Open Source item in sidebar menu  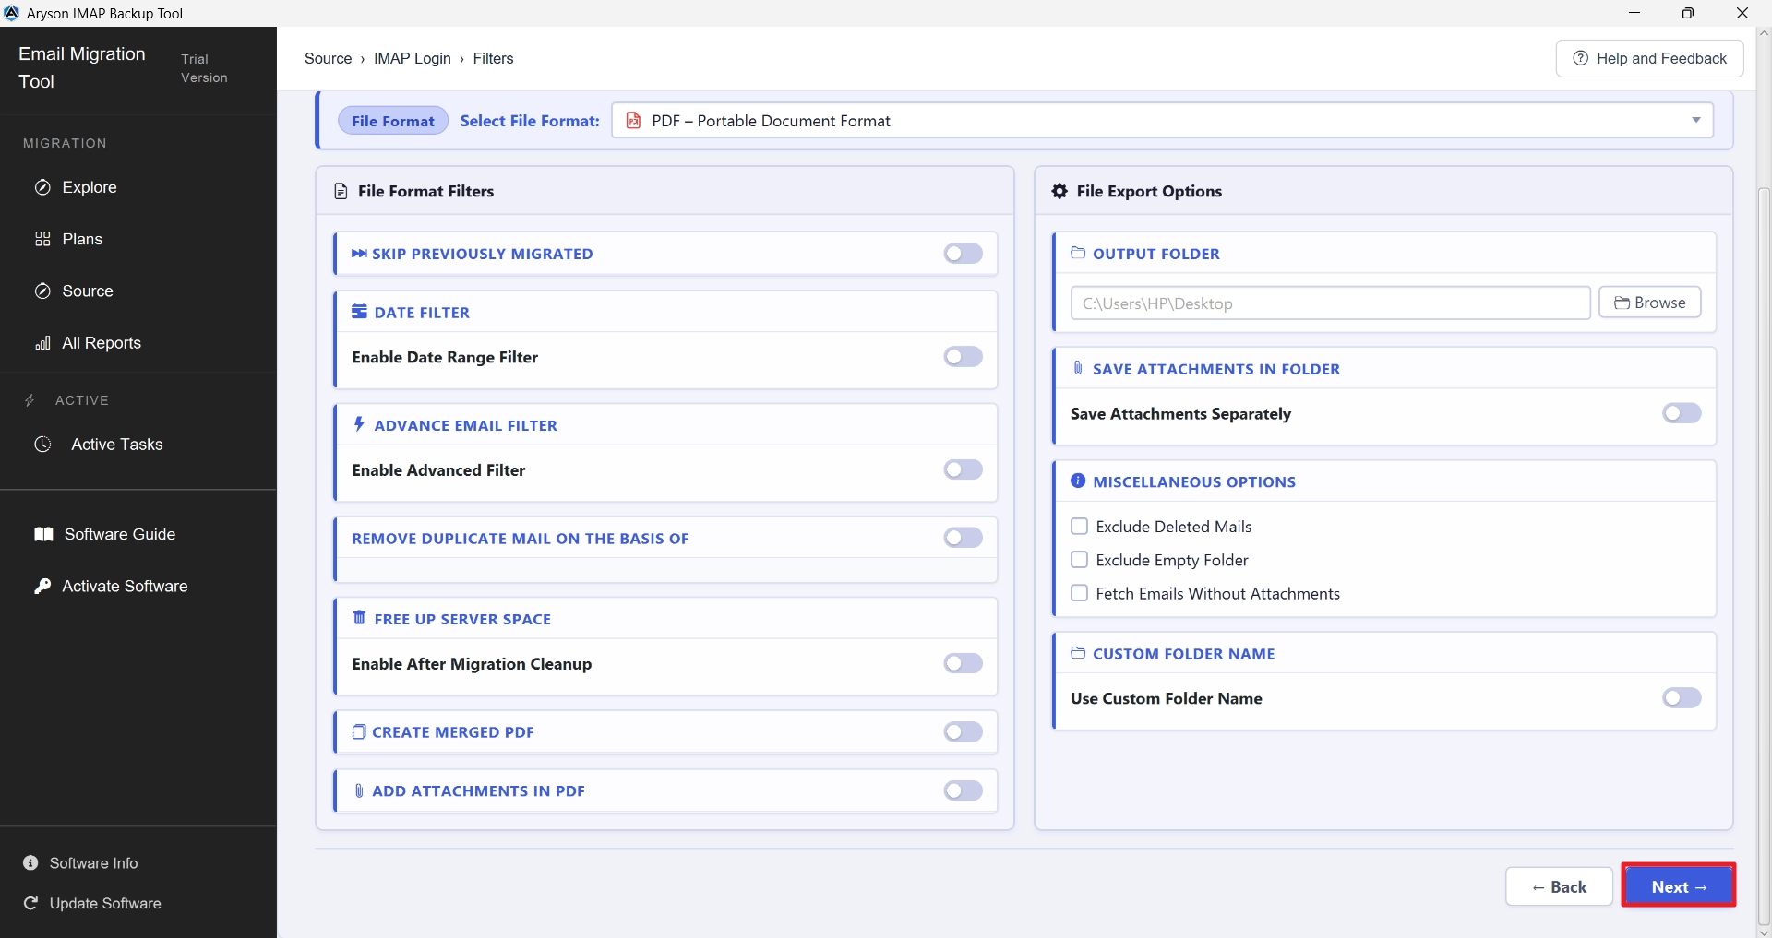pos(88,291)
